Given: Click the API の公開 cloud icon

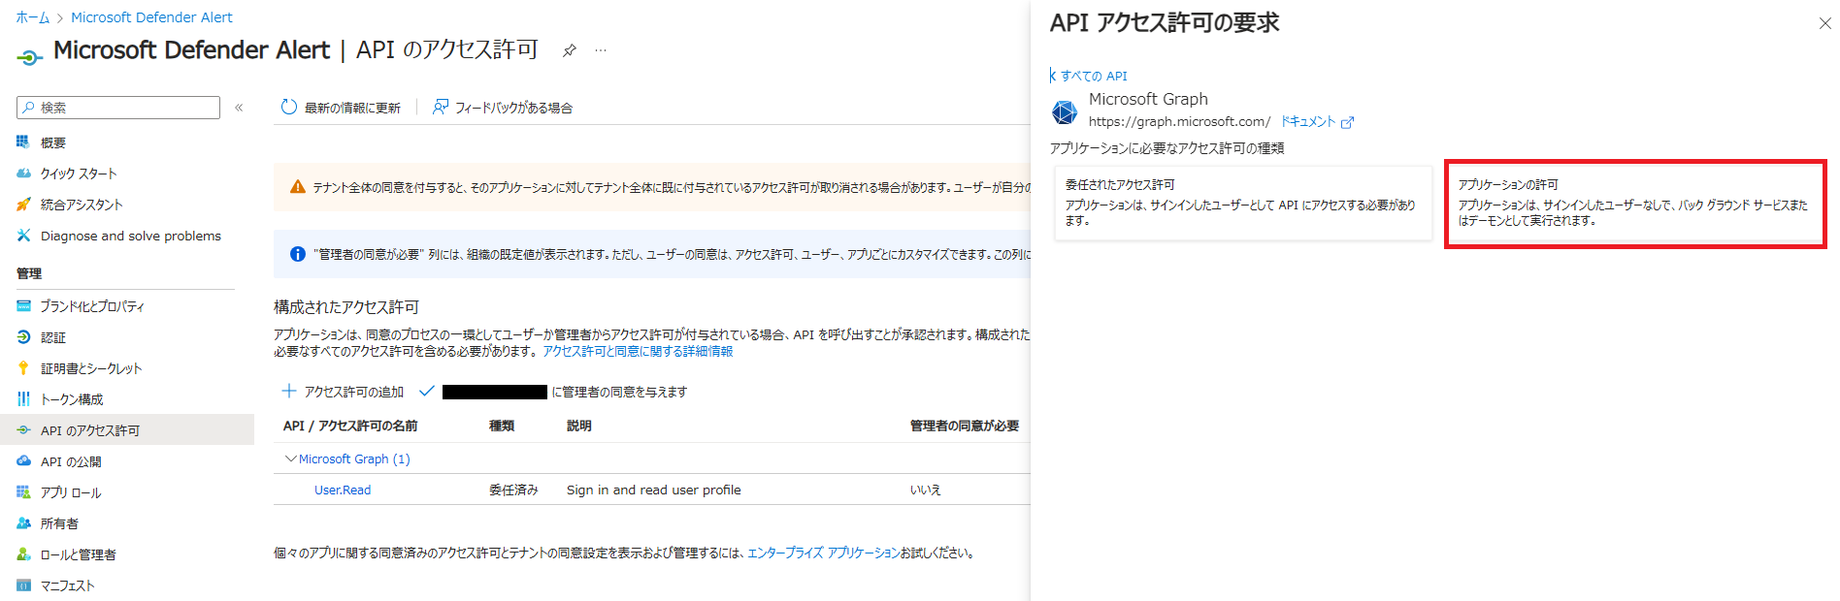Looking at the screenshot, I should pos(23,461).
